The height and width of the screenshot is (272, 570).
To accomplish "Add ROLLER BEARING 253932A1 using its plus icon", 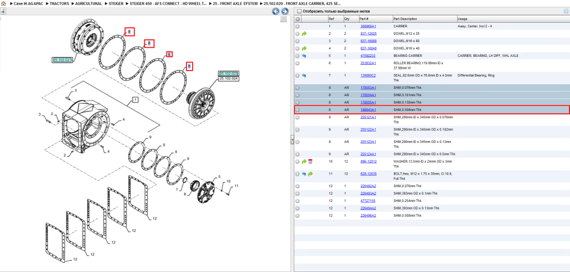I will point(298,63).
